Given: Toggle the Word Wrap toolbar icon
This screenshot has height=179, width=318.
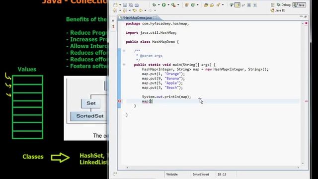Looking at the screenshot, I should click(x=243, y=5).
